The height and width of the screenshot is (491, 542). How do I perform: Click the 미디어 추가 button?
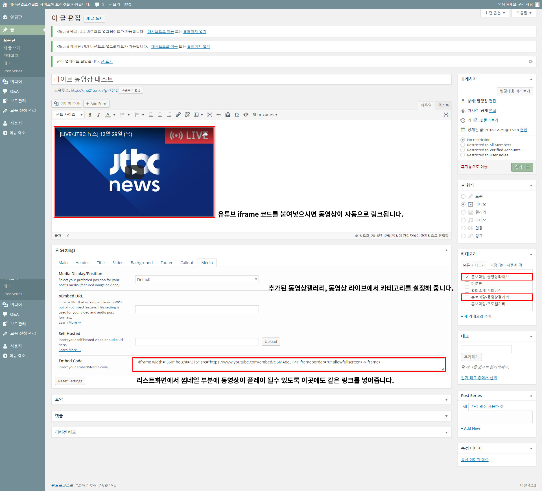[x=67, y=104]
